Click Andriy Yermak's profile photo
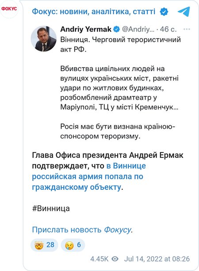Viewport: 199px width, 271px height. (x=44, y=39)
